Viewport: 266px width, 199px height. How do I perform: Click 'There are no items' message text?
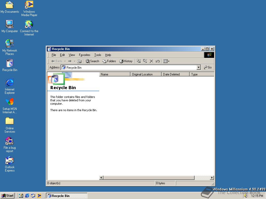[74, 110]
